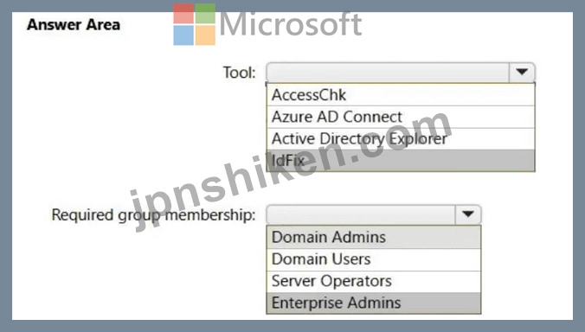
Task: Choose Domain Users group
Action: [x=374, y=259]
